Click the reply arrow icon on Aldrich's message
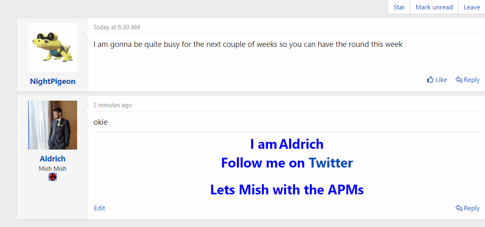Viewport: 485px width, 227px height. coord(459,208)
